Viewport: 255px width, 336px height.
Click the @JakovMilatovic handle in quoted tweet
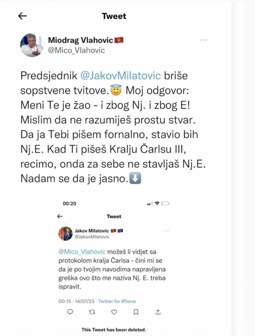click(92, 237)
